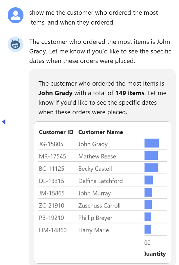Select the Phillip Breyer quantity bar
The width and height of the screenshot is (179, 265).
click(148, 217)
